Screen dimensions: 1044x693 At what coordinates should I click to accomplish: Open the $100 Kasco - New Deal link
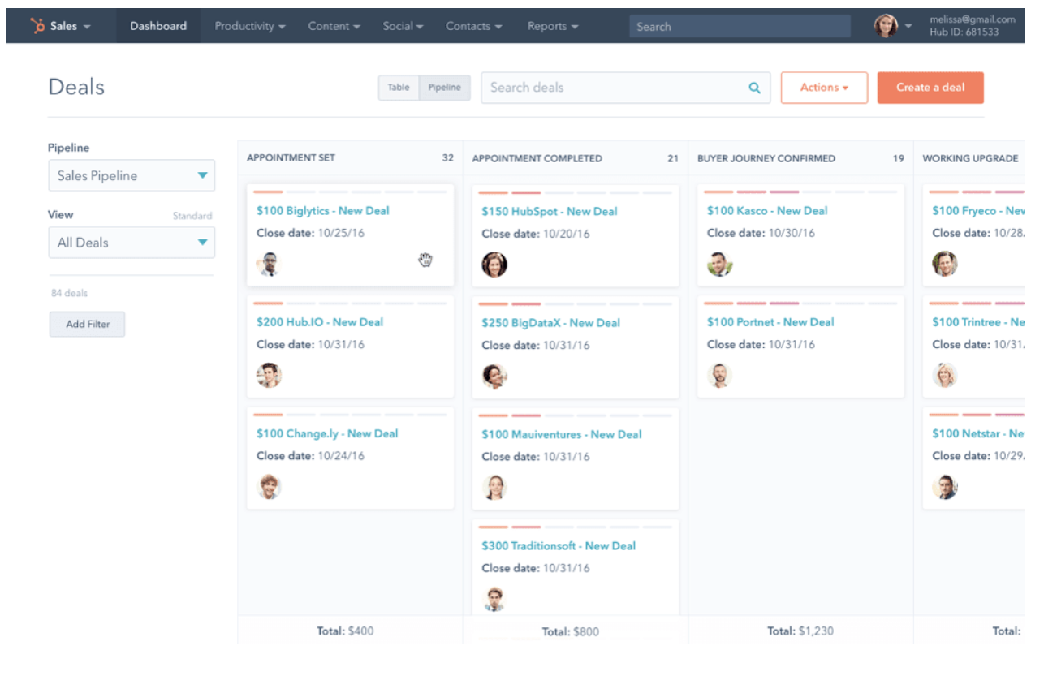pyautogui.click(x=767, y=210)
